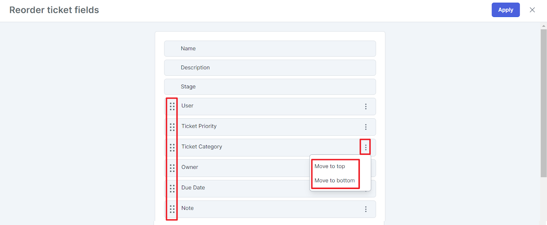Screen dimensions: 547x225
Task: Choose Move to bottom option
Action: (x=334, y=180)
